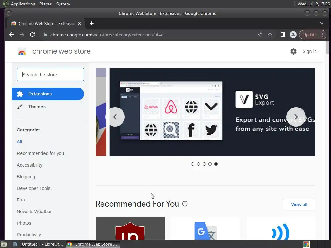Choose the Productivity category
331x248 pixels.
[29, 234]
